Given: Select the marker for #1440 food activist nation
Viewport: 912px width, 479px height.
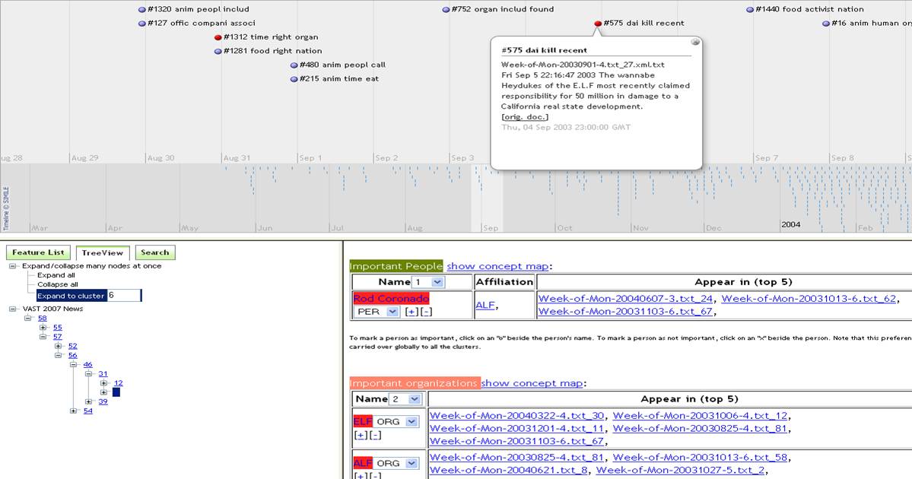Looking at the screenshot, I should pyautogui.click(x=750, y=10).
